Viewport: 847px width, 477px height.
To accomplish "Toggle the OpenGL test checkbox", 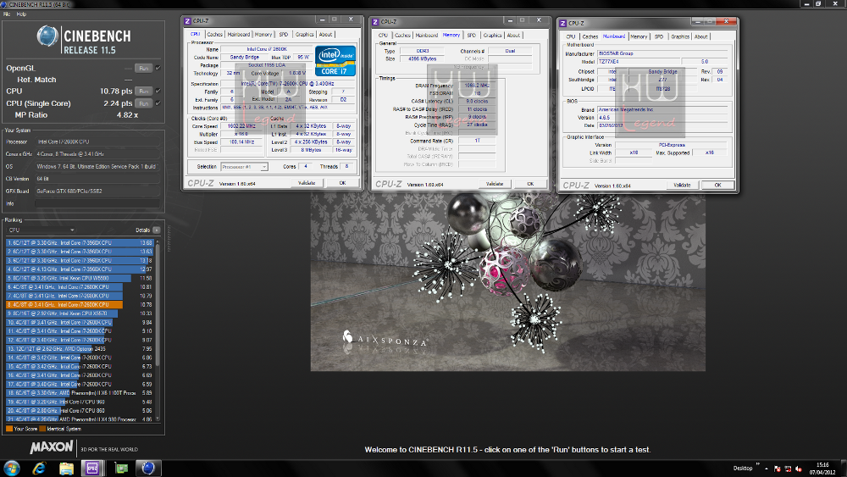I will 158,68.
